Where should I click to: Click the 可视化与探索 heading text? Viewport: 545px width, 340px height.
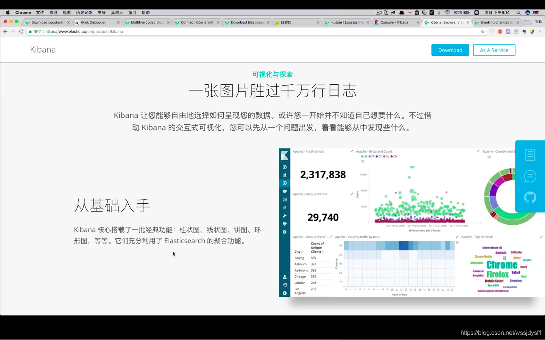(272, 74)
